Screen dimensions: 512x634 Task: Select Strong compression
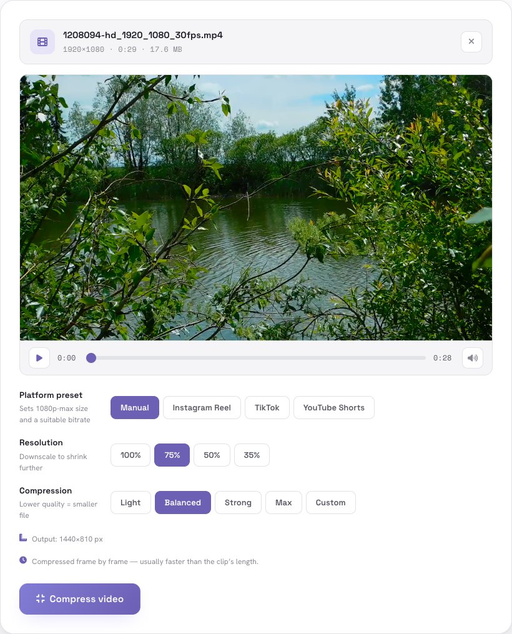point(238,503)
